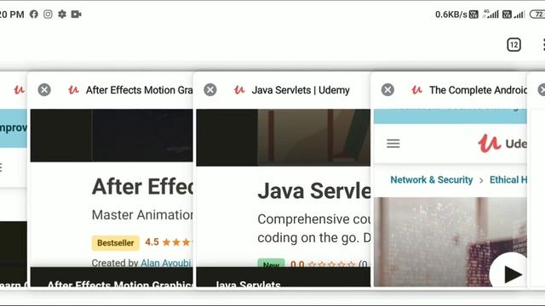Viewport: 545px width, 306px height.
Task: Open the tab switcher showing 12 tabs
Action: 513,45
